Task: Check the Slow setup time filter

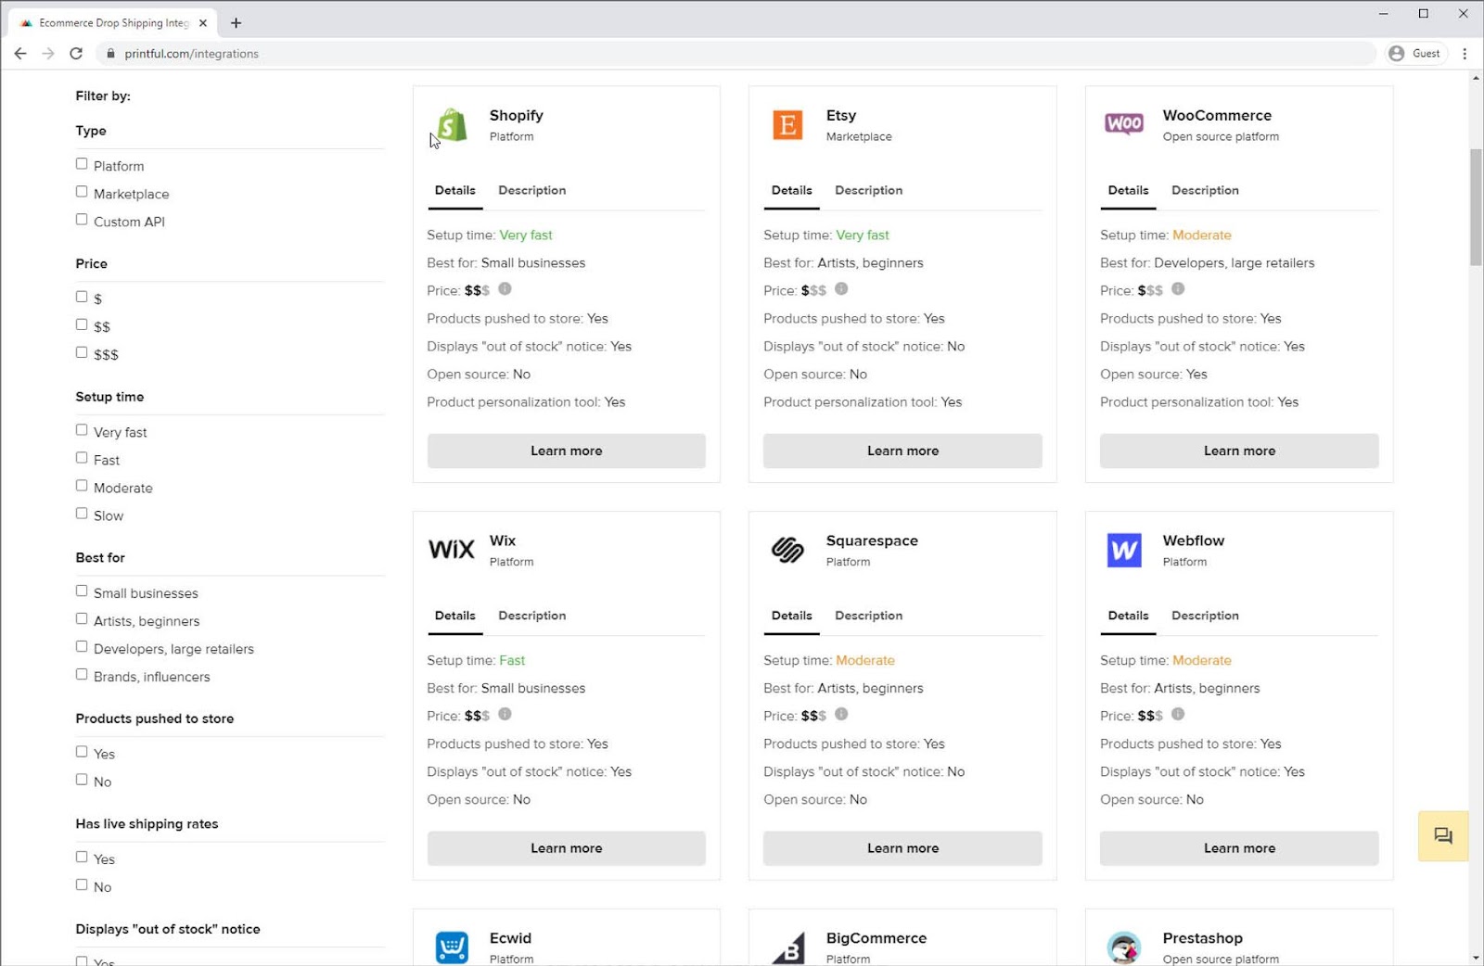Action: click(x=82, y=514)
